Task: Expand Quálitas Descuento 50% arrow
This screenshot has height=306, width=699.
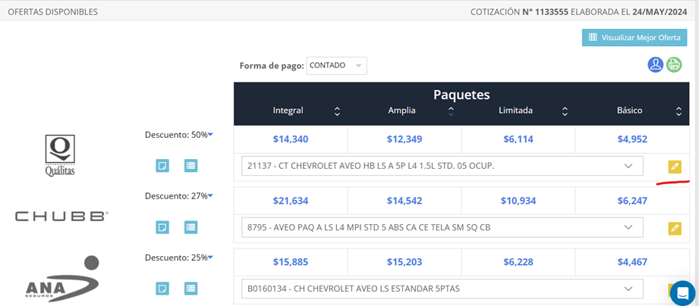Action: click(210, 134)
